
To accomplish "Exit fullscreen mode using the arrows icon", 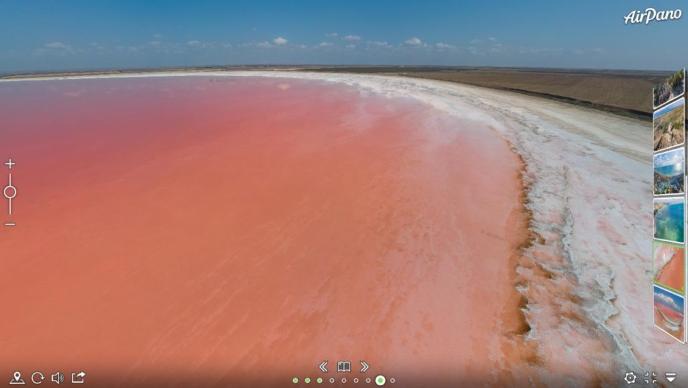I will tap(651, 378).
